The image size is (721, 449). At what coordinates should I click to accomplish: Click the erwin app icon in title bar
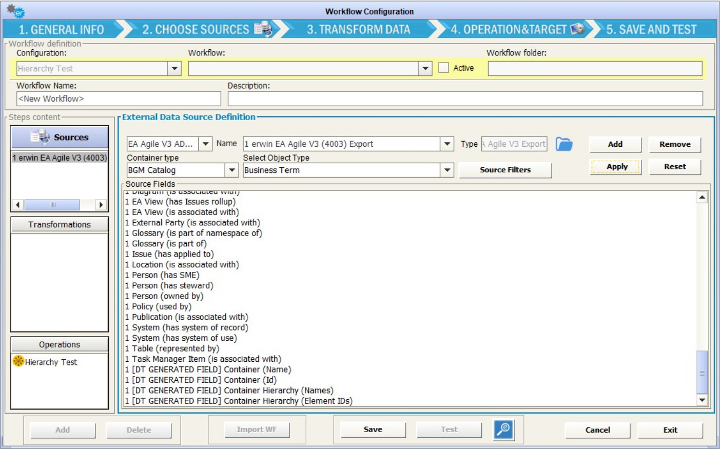pos(15,11)
